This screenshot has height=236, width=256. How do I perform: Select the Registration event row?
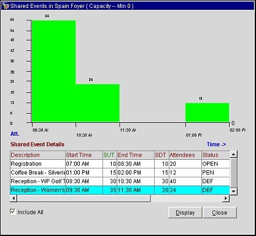[120, 164]
